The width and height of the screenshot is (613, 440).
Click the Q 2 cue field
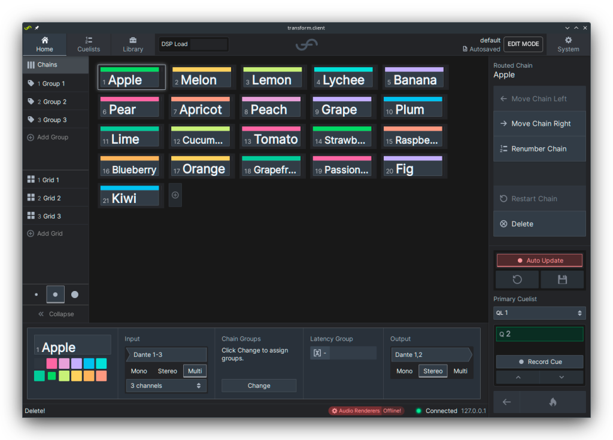pos(539,334)
